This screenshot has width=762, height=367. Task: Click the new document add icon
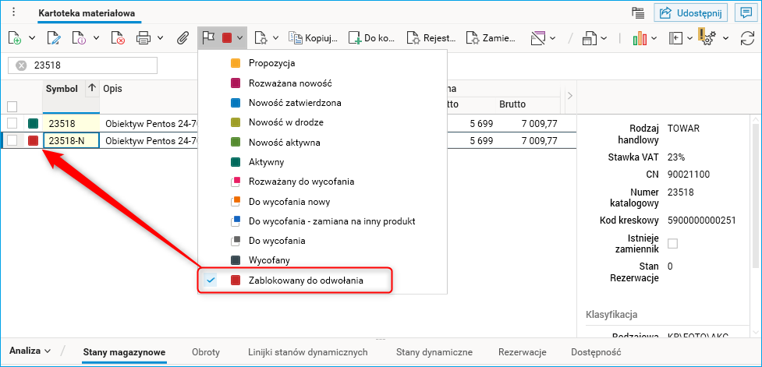(x=15, y=38)
